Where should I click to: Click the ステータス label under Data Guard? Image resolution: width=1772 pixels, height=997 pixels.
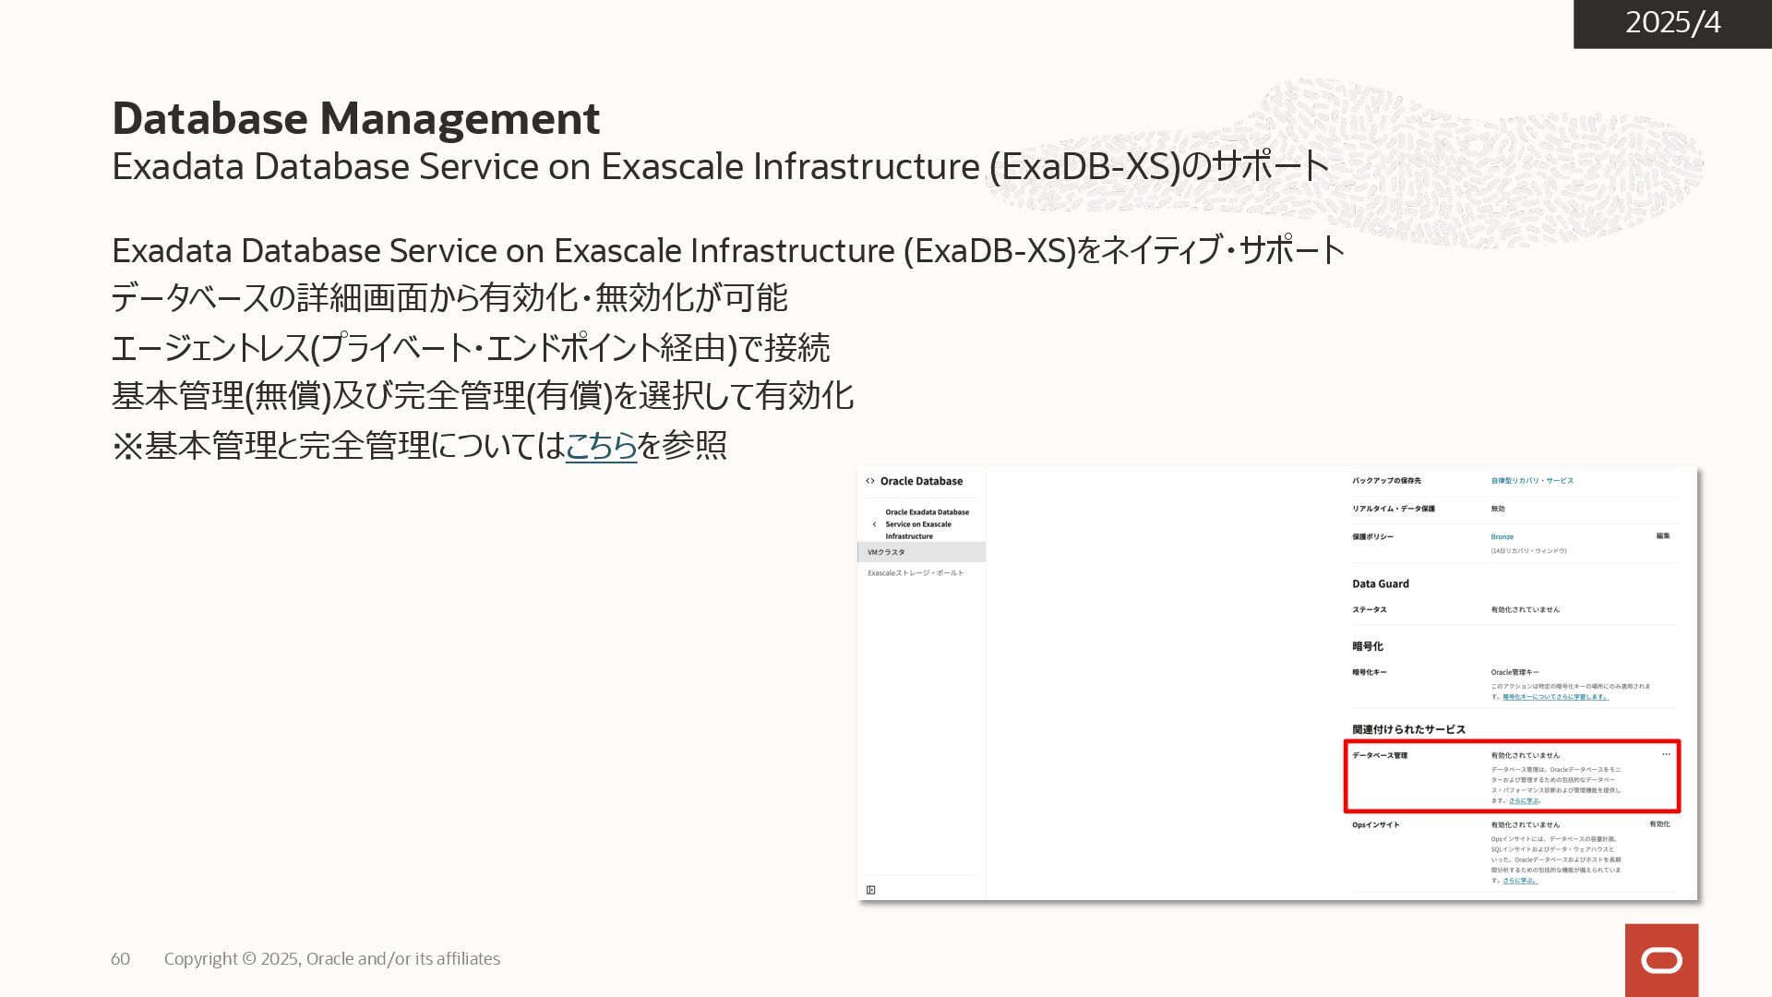[x=1369, y=609]
